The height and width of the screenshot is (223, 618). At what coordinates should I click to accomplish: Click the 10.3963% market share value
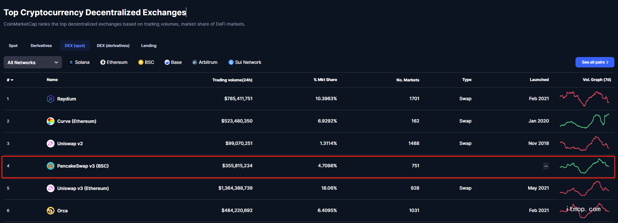326,99
